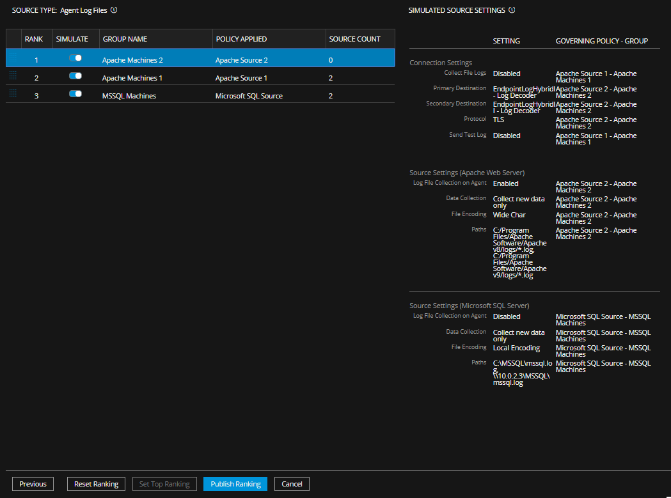
Task: Go back with the Previous button
Action: point(33,484)
